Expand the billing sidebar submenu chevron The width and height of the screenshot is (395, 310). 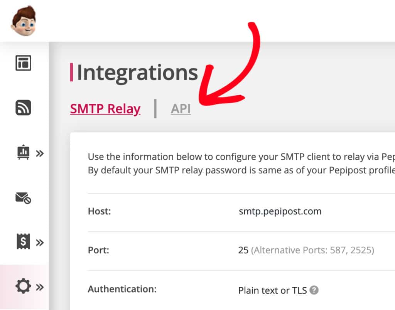[39, 243]
